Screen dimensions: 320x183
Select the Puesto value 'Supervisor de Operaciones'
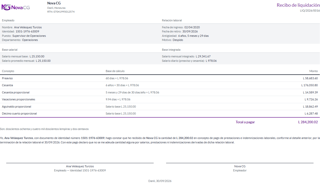(x=29, y=36)
